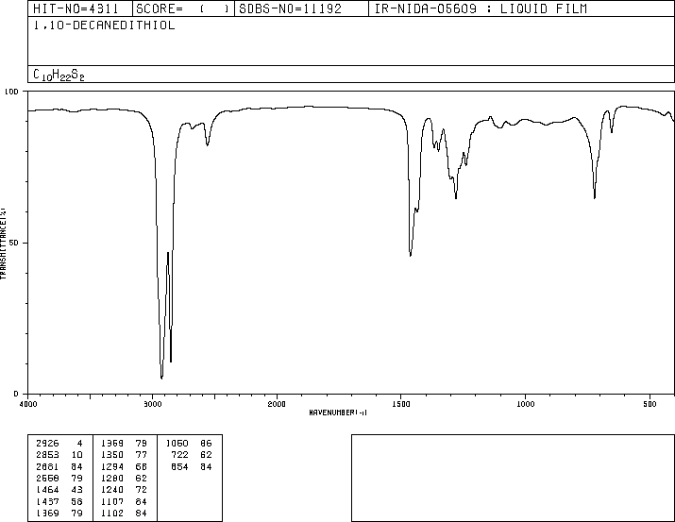The width and height of the screenshot is (675, 522).
Task: Click the molecular formula C10H22S2
Action: (59, 75)
